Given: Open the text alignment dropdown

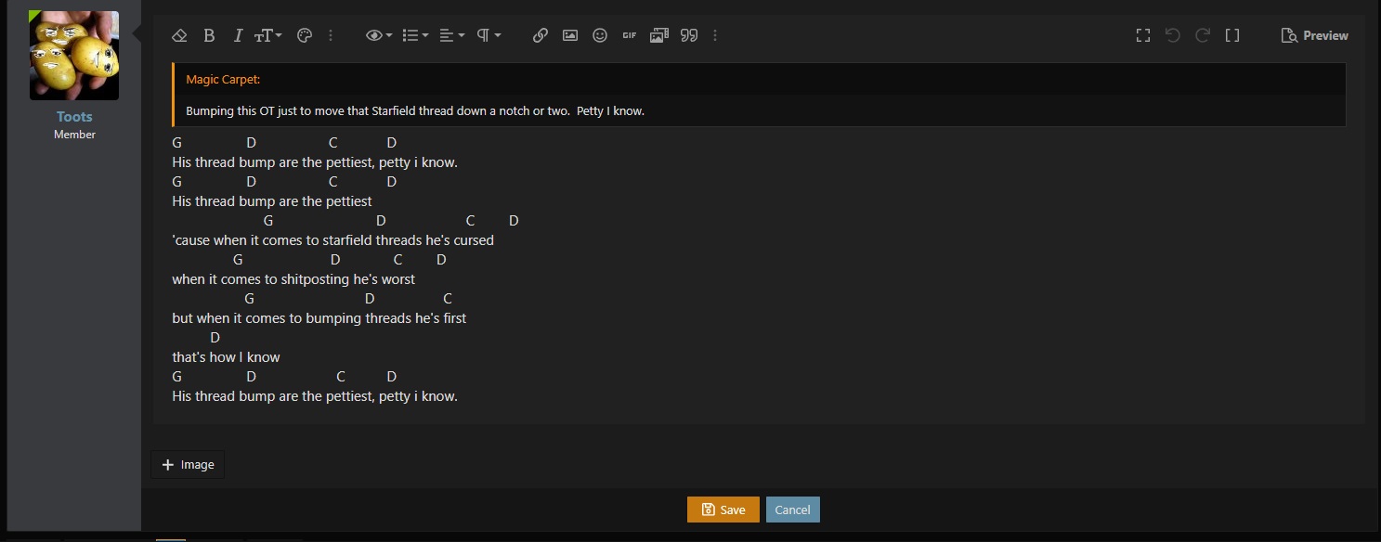Looking at the screenshot, I should (x=451, y=35).
